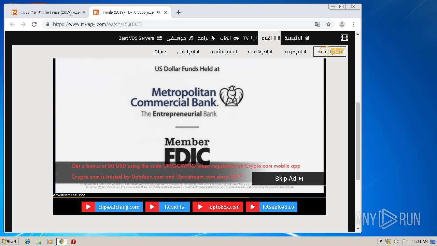Mute audio icon on Finale tab

158,12
